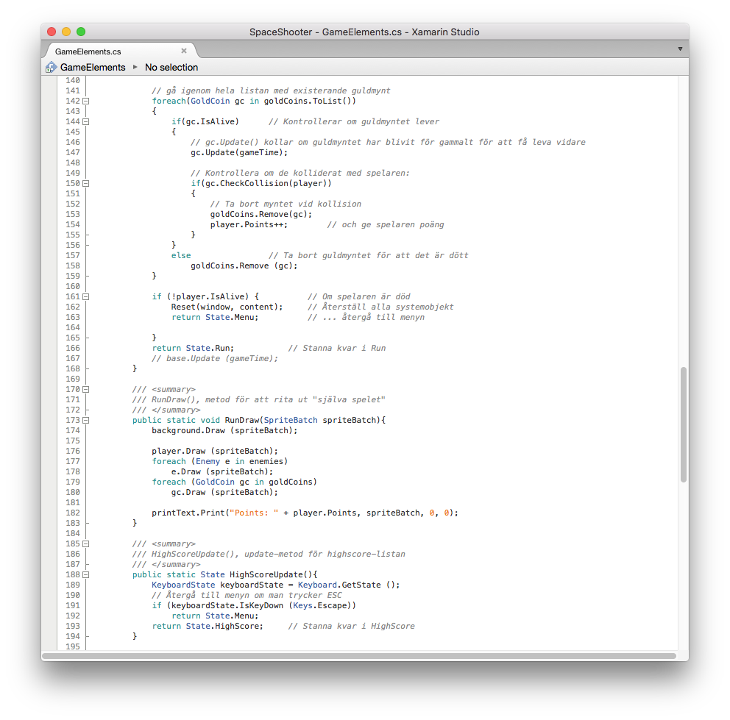Collapse the if block at line 144
This screenshot has height=720, width=730.
(85, 121)
